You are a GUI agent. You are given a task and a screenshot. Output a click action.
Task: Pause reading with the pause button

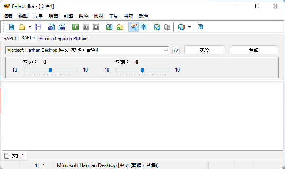pyautogui.click(x=86, y=27)
